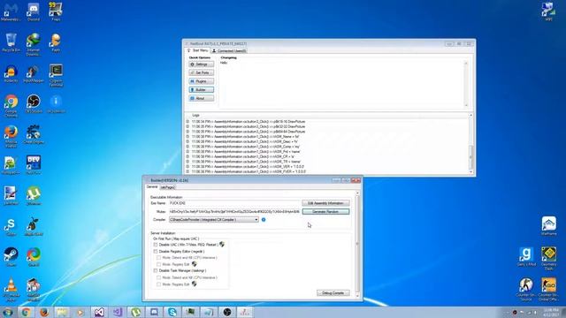Viewport: 566px width, 318px height.
Task: Tick the Disable UAC checkbox
Action: (x=156, y=245)
